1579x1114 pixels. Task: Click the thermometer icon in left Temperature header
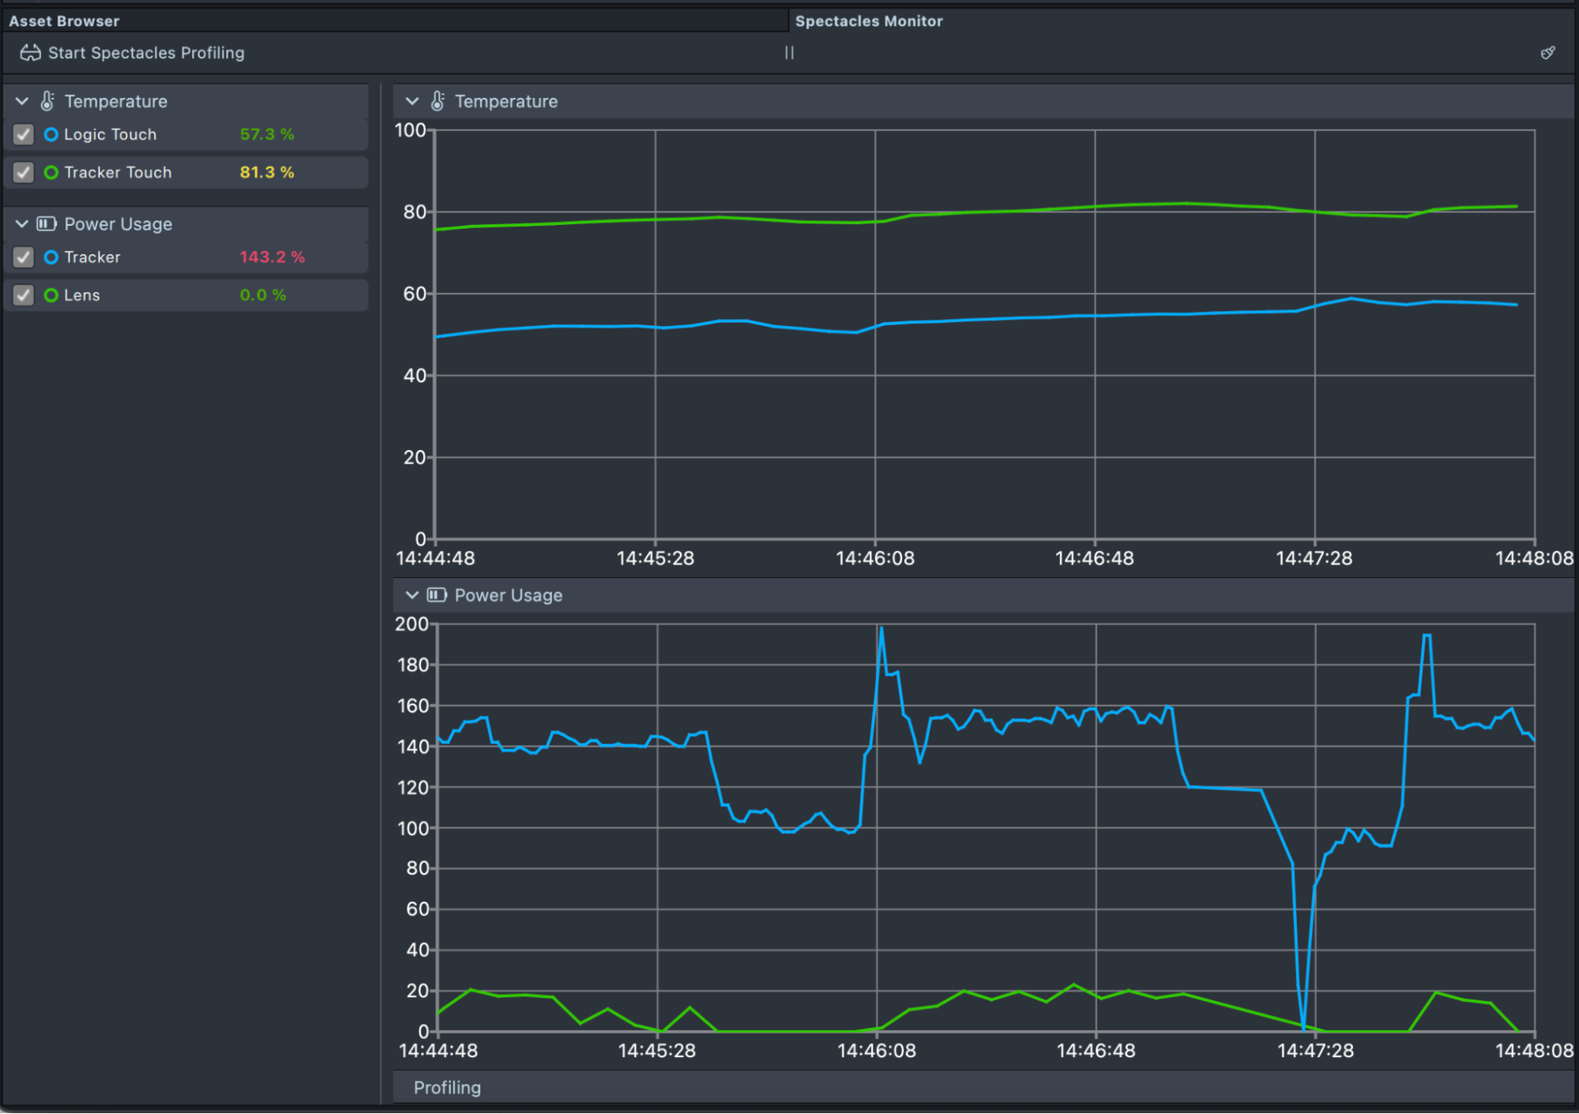click(47, 101)
